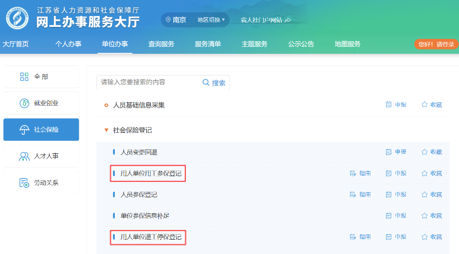The image size is (459, 254).
Task: Open the 查询服务 menu tab
Action: click(x=161, y=44)
